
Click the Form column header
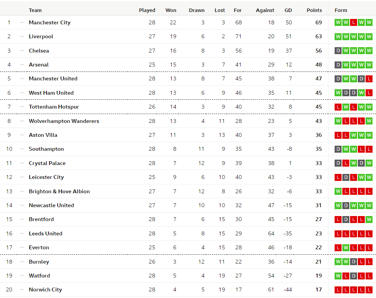click(341, 10)
